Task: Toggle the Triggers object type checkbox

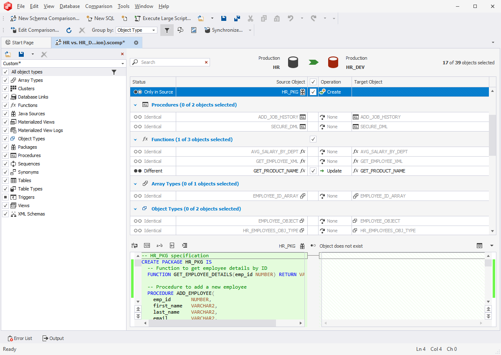Action: click(5, 197)
